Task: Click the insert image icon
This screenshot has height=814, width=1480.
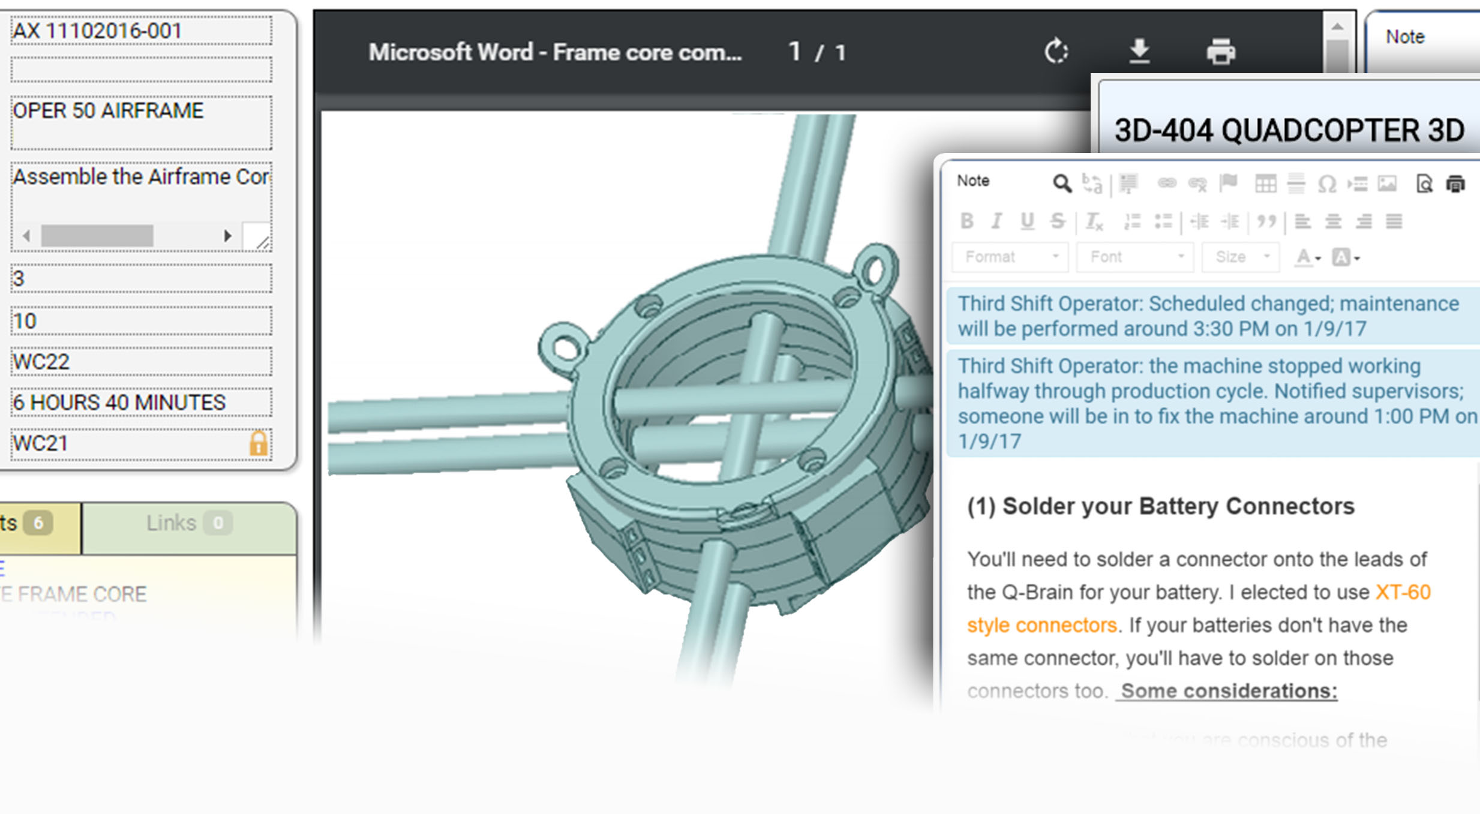Action: tap(1387, 184)
